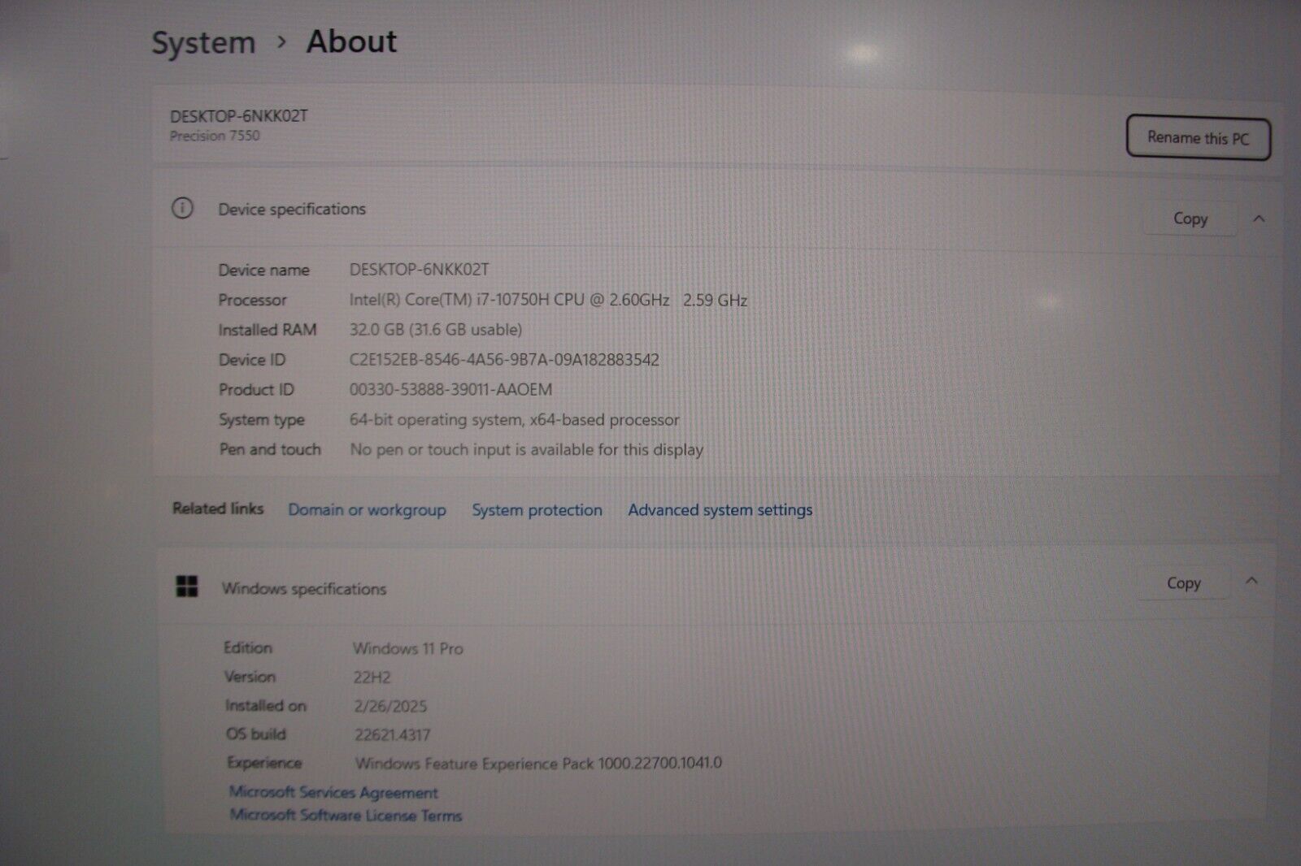
Task: Click the Processor label
Action: (x=252, y=300)
